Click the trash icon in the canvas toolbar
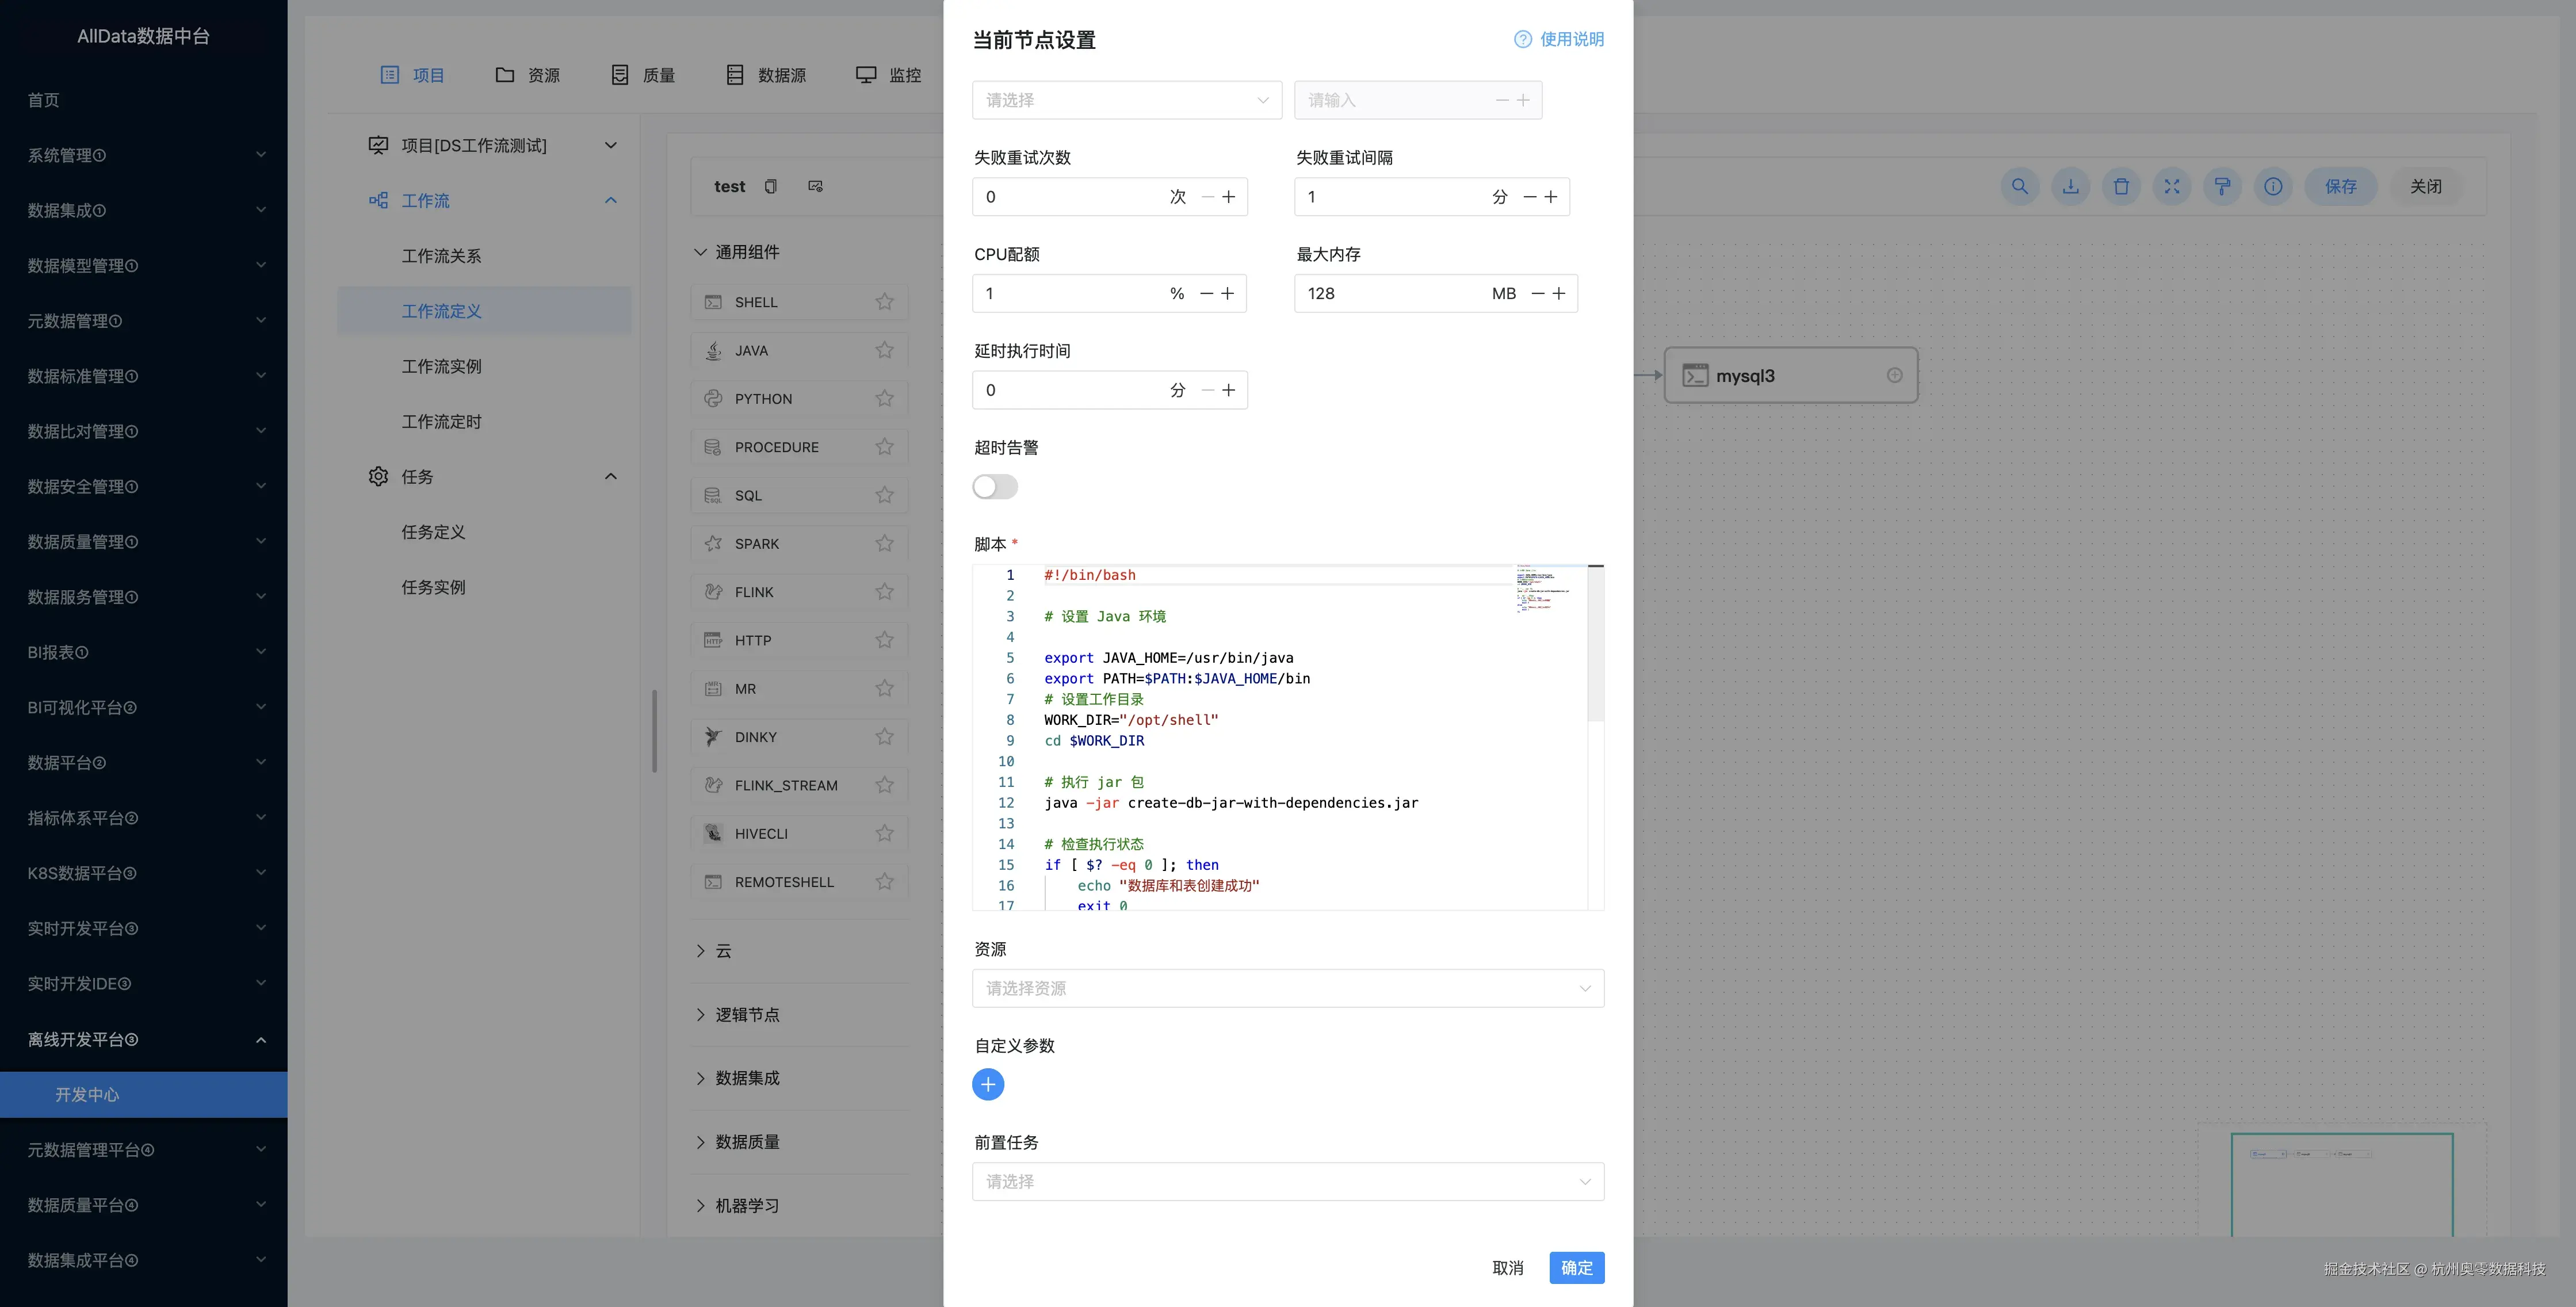 click(x=2121, y=186)
